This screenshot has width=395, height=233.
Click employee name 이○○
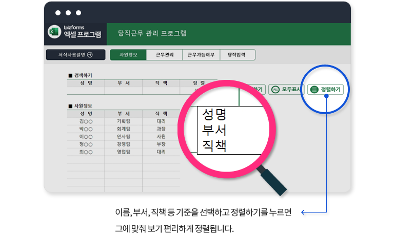(86, 137)
